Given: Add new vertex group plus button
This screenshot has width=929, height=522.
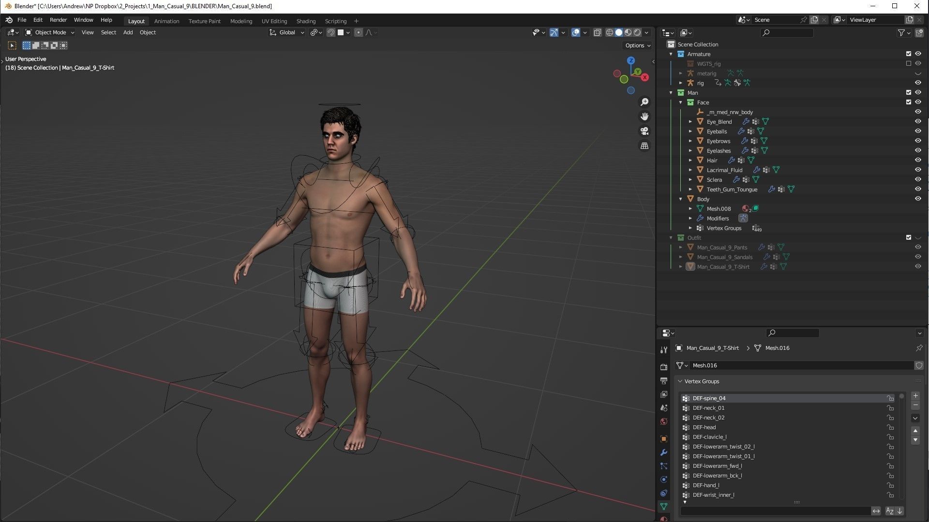Looking at the screenshot, I should [x=915, y=396].
